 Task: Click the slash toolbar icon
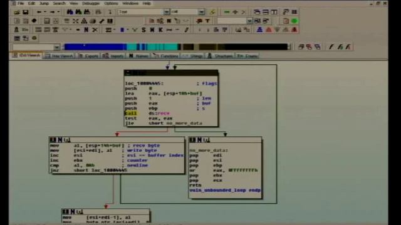coord(187,30)
